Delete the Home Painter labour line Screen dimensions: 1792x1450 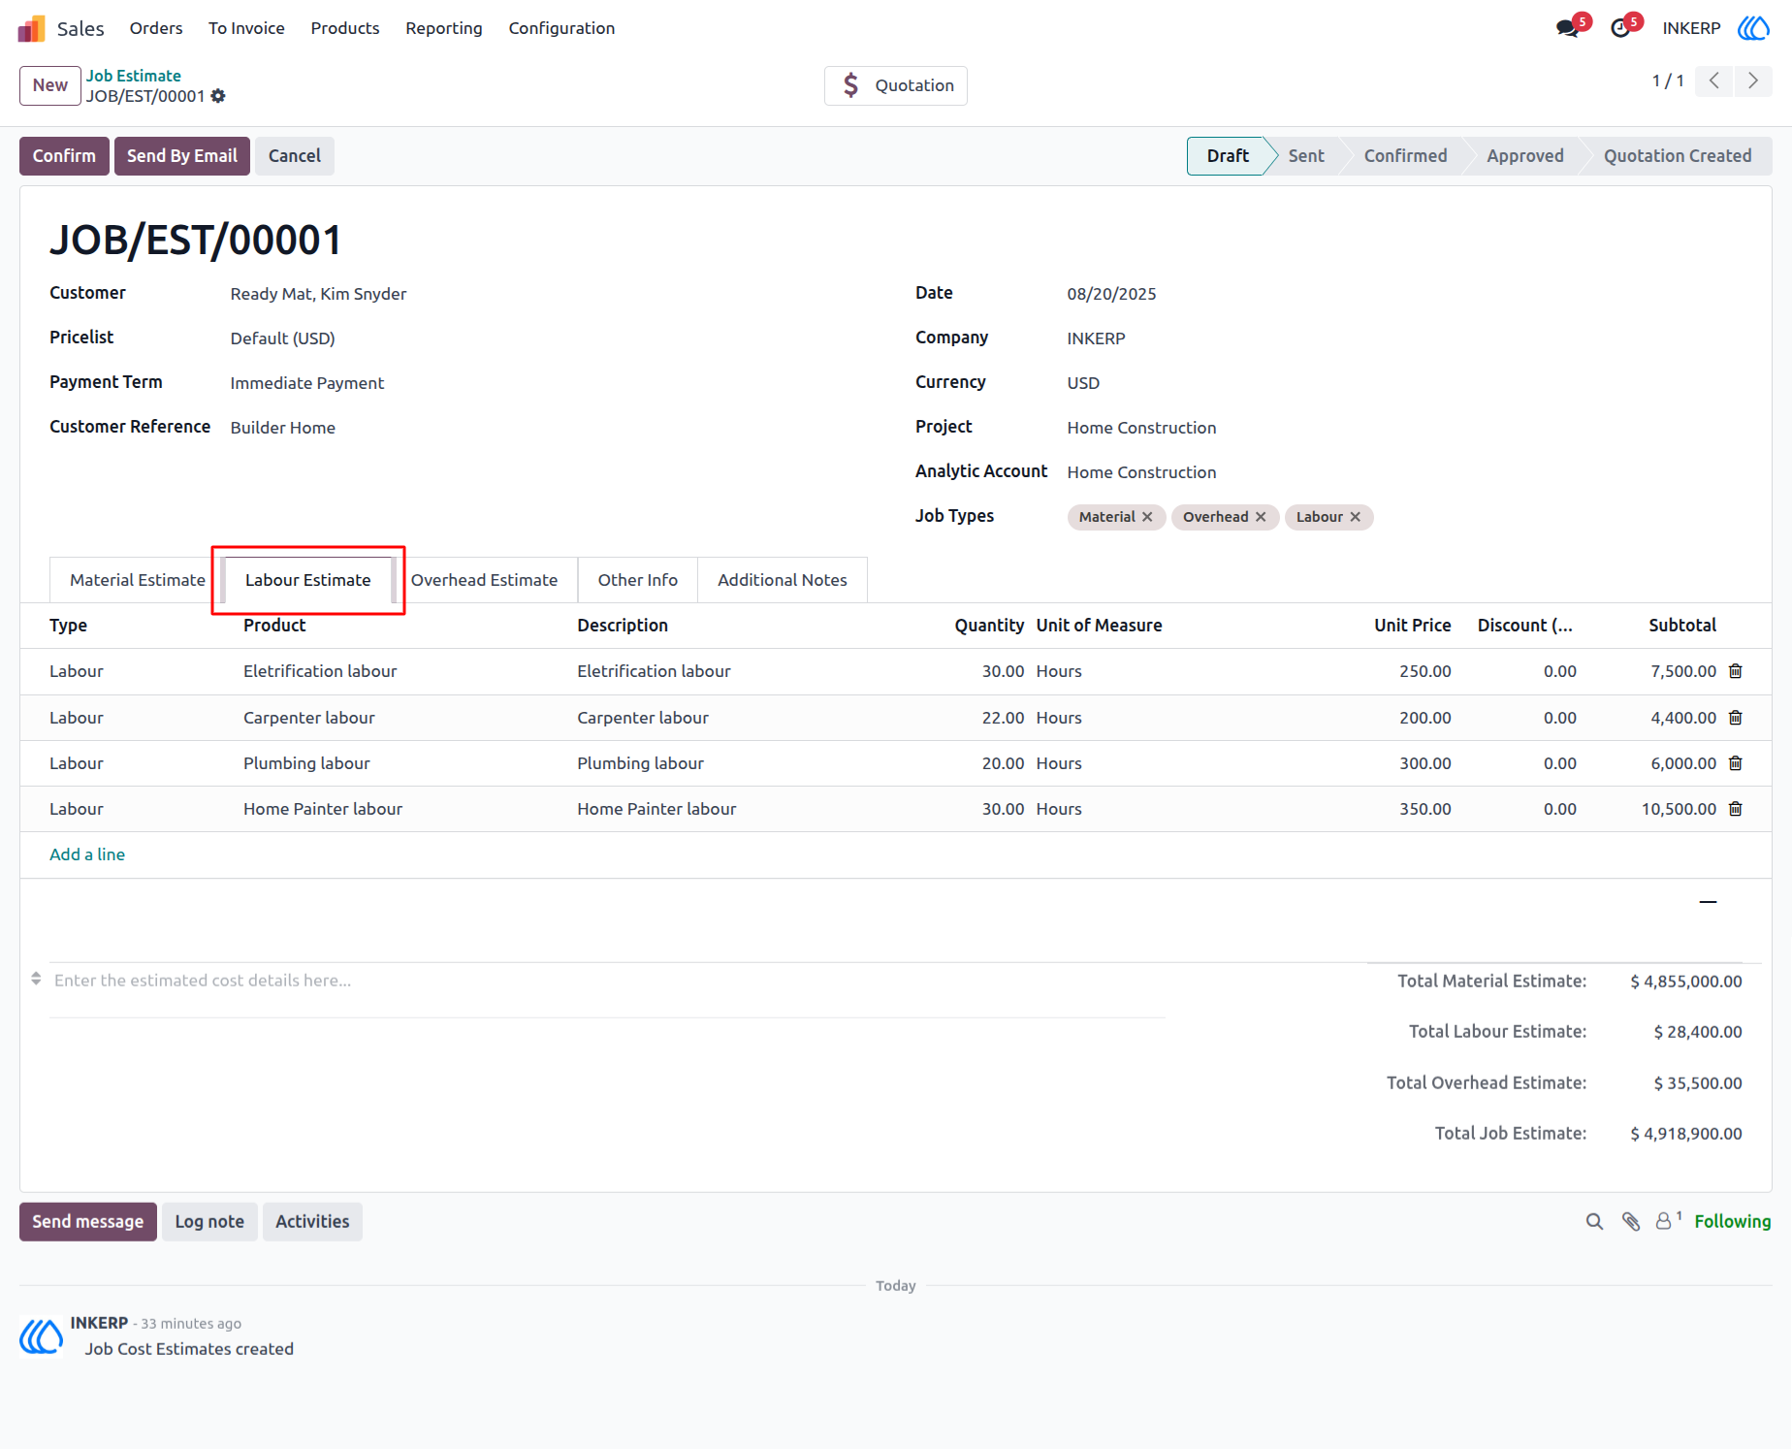[x=1736, y=809]
